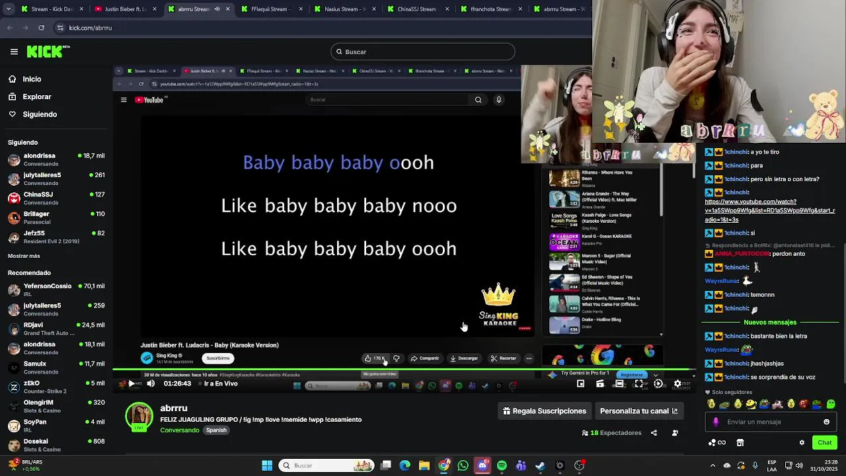Open YefersonCossio recommended channel
Screen dimensions: 846x476
[56, 290]
